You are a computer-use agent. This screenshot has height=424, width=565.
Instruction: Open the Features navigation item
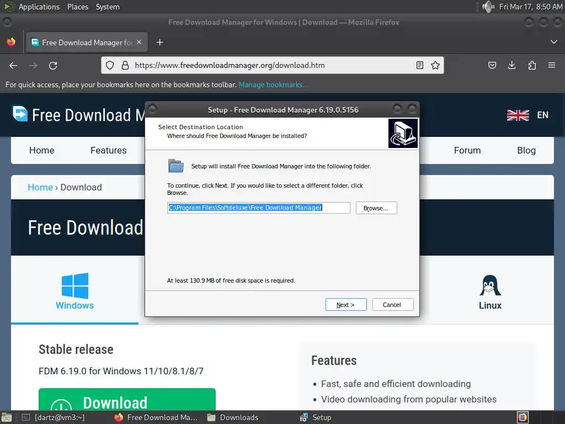pos(109,150)
